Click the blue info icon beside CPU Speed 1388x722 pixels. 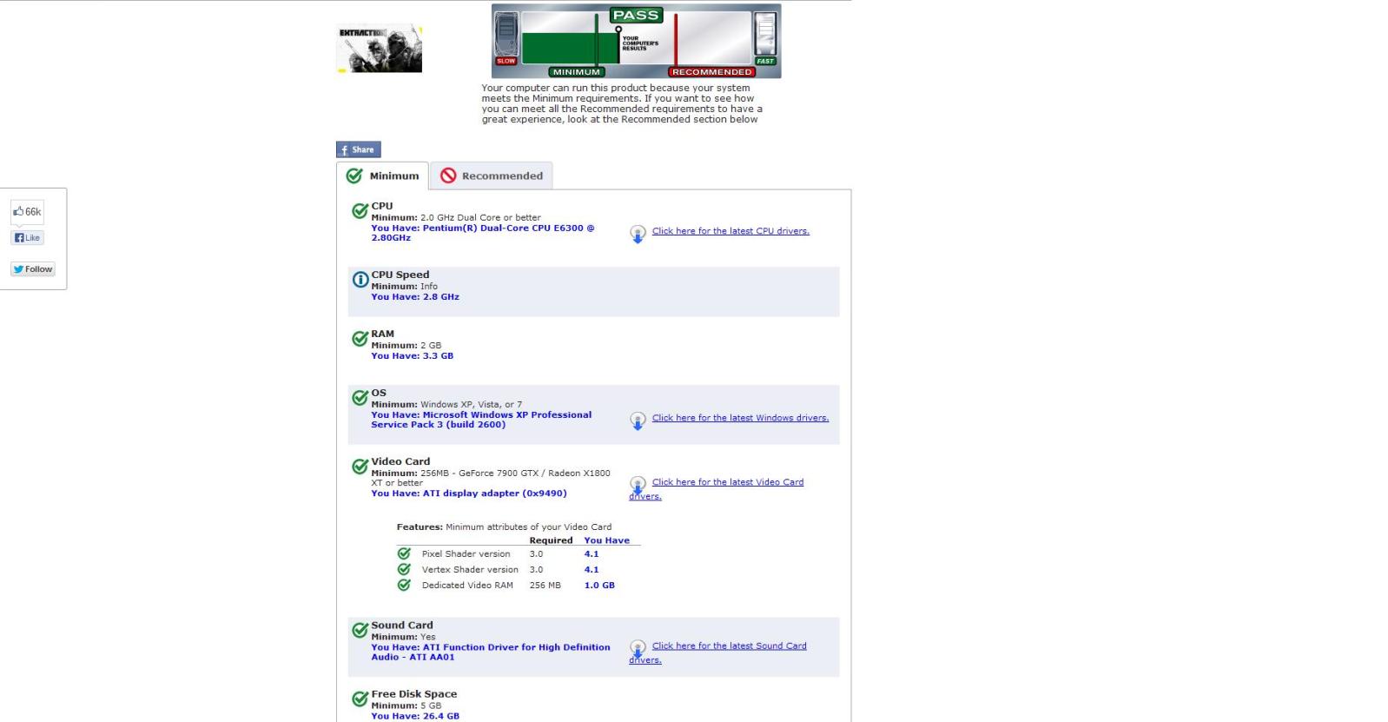(x=360, y=280)
